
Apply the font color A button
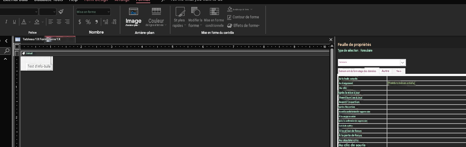pyautogui.click(x=23, y=22)
